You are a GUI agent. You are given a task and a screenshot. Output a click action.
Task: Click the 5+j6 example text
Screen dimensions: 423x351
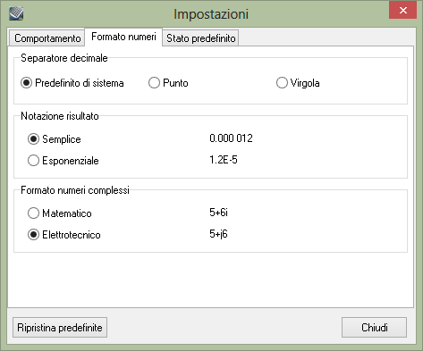click(218, 234)
